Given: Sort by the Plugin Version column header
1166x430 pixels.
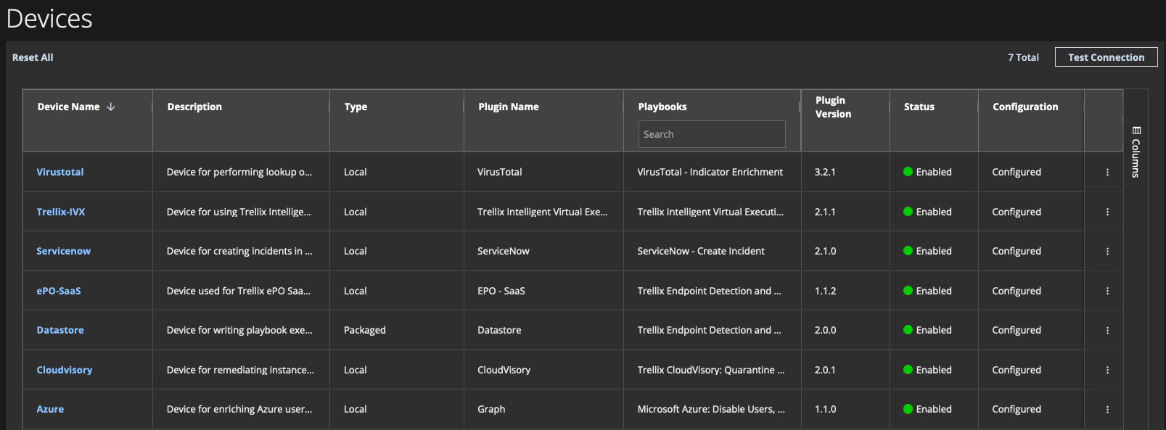Looking at the screenshot, I should 833,107.
